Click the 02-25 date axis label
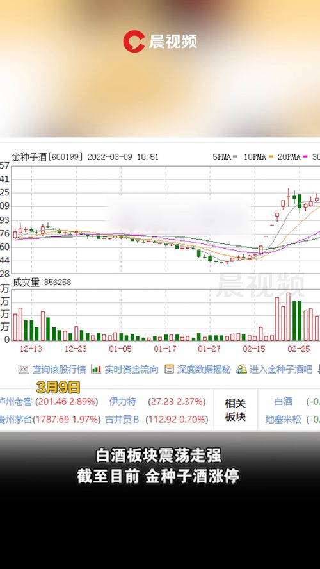 [x=299, y=349]
